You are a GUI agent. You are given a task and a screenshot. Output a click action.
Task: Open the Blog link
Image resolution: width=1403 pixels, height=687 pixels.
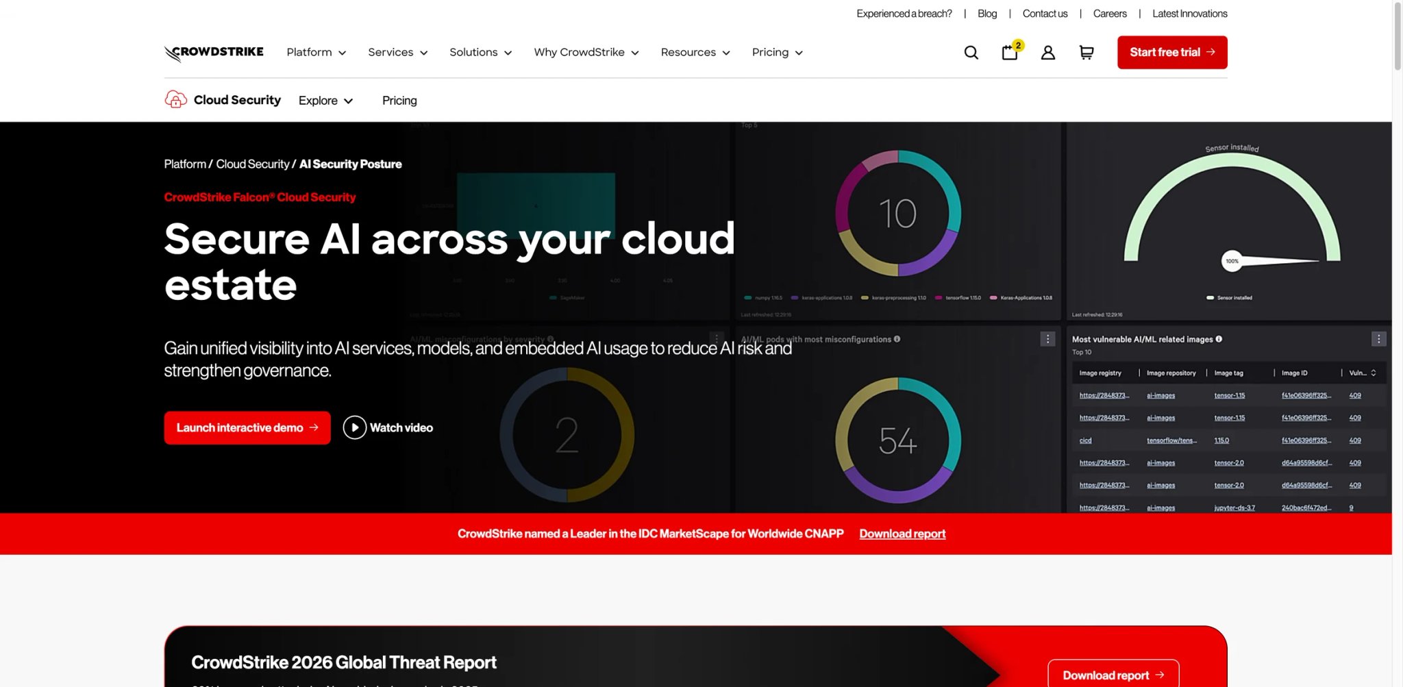point(987,14)
